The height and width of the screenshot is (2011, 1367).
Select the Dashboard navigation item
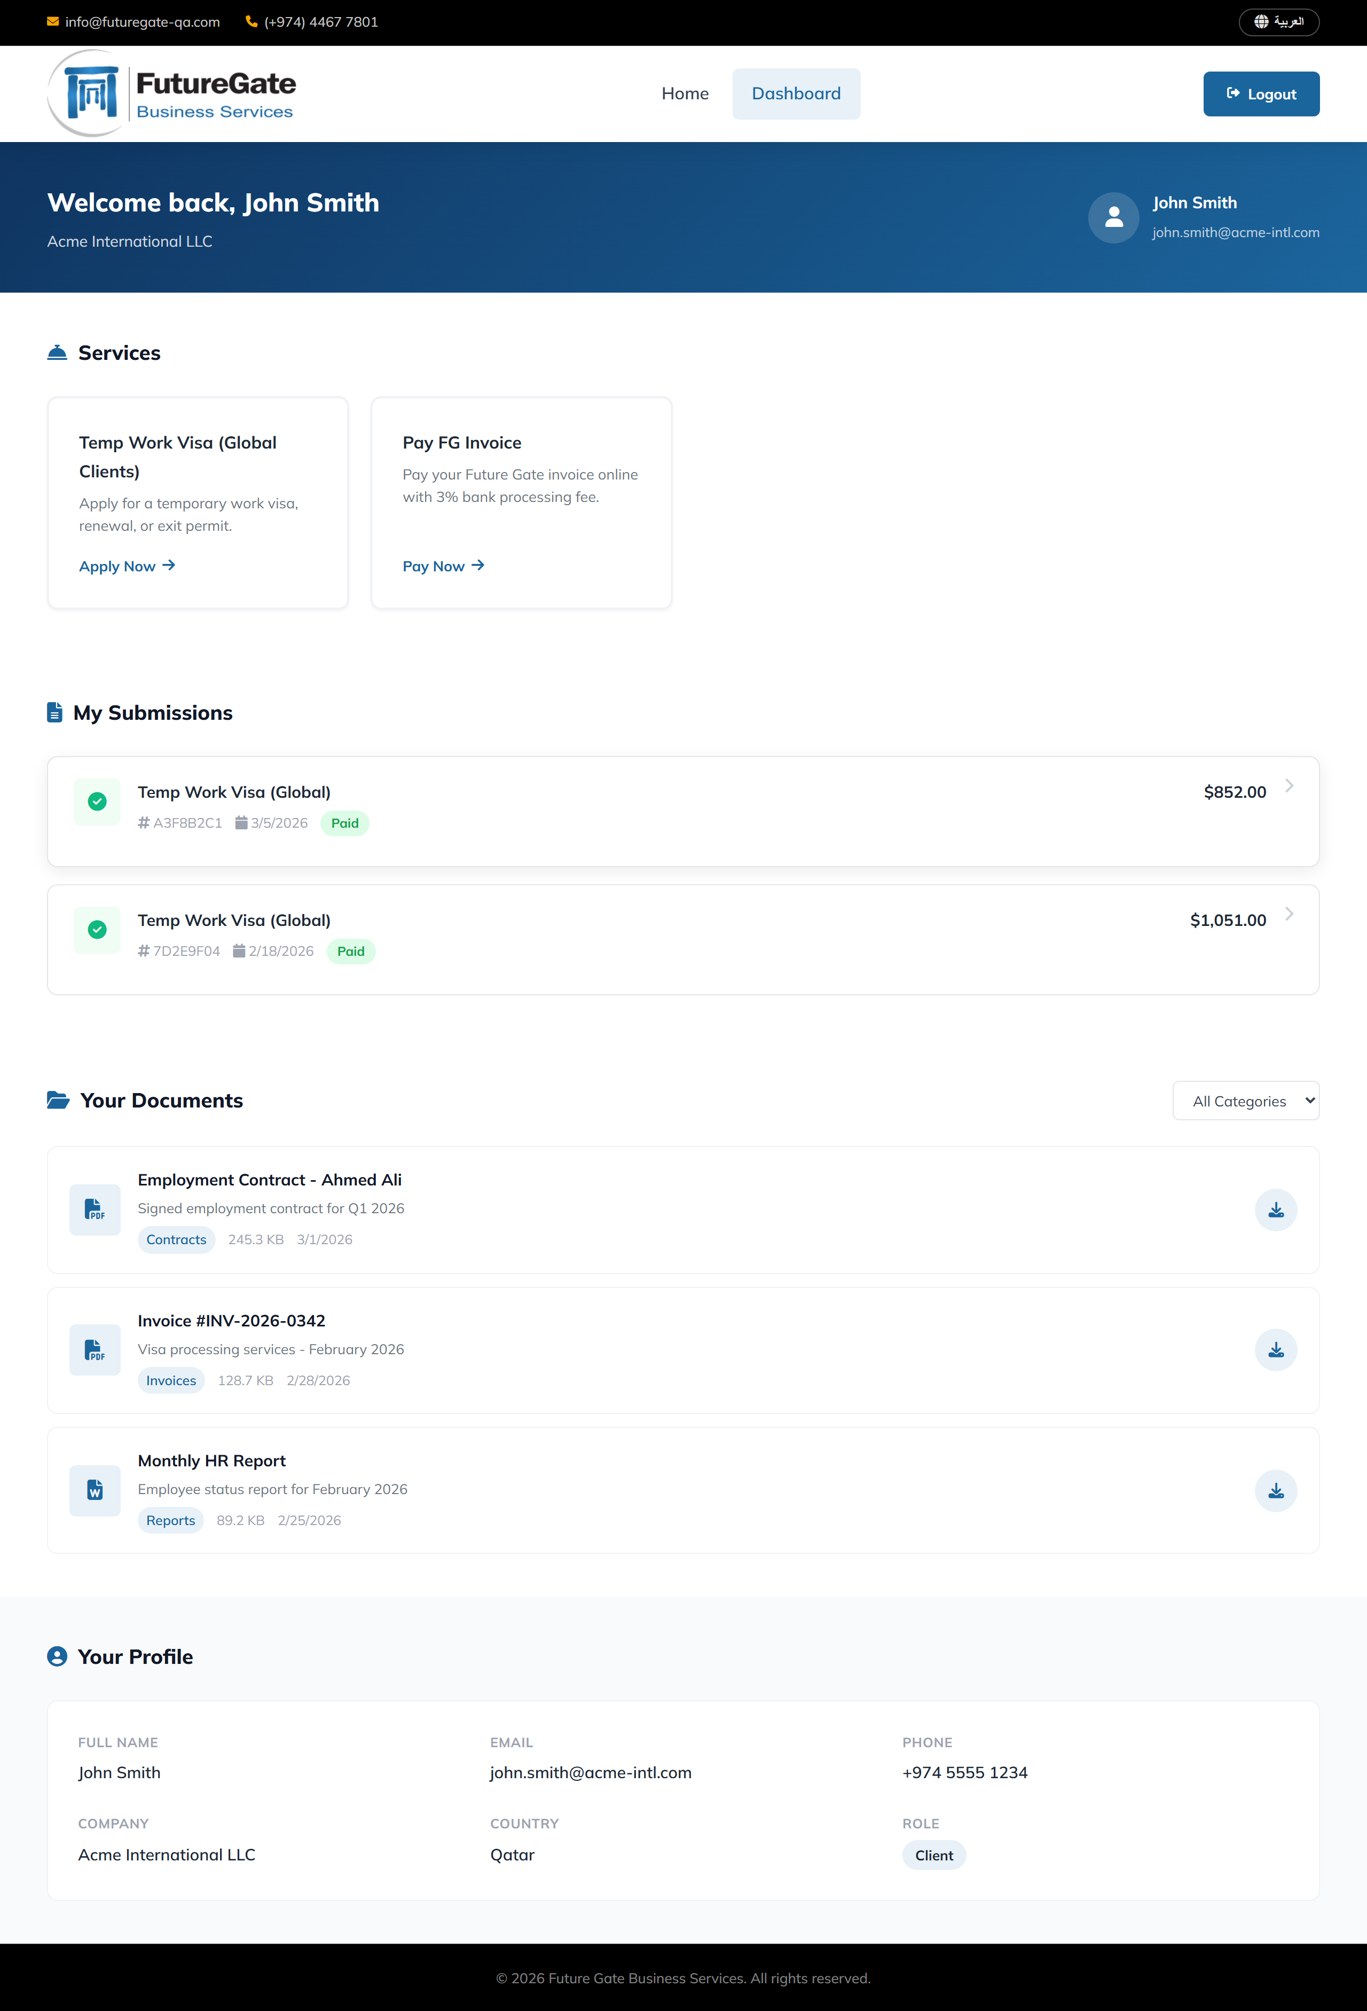tap(796, 93)
